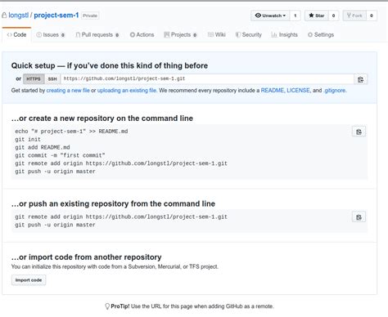This screenshot has width=388, height=317.
Task: Select the HTTPS protocol toggle
Action: tap(34, 79)
